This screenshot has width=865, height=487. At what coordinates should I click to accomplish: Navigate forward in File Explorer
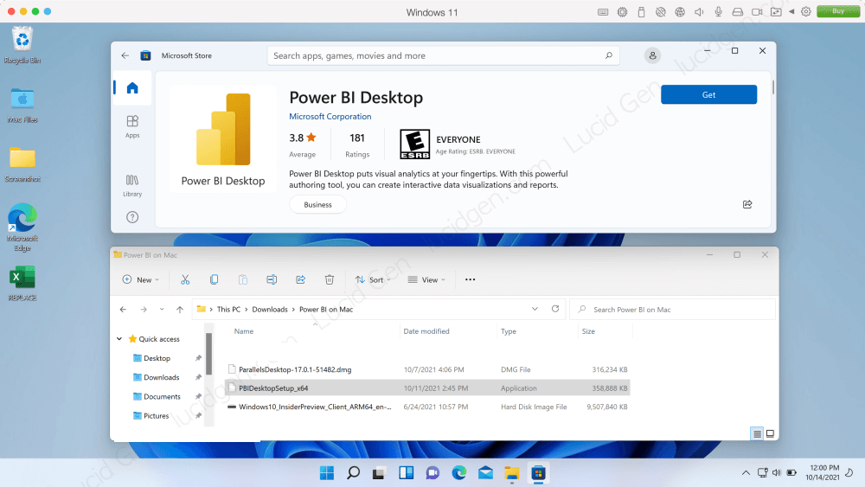(x=144, y=310)
